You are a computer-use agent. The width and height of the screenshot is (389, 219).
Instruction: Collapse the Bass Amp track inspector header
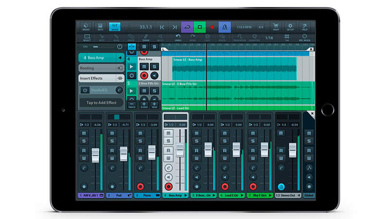tap(120, 58)
